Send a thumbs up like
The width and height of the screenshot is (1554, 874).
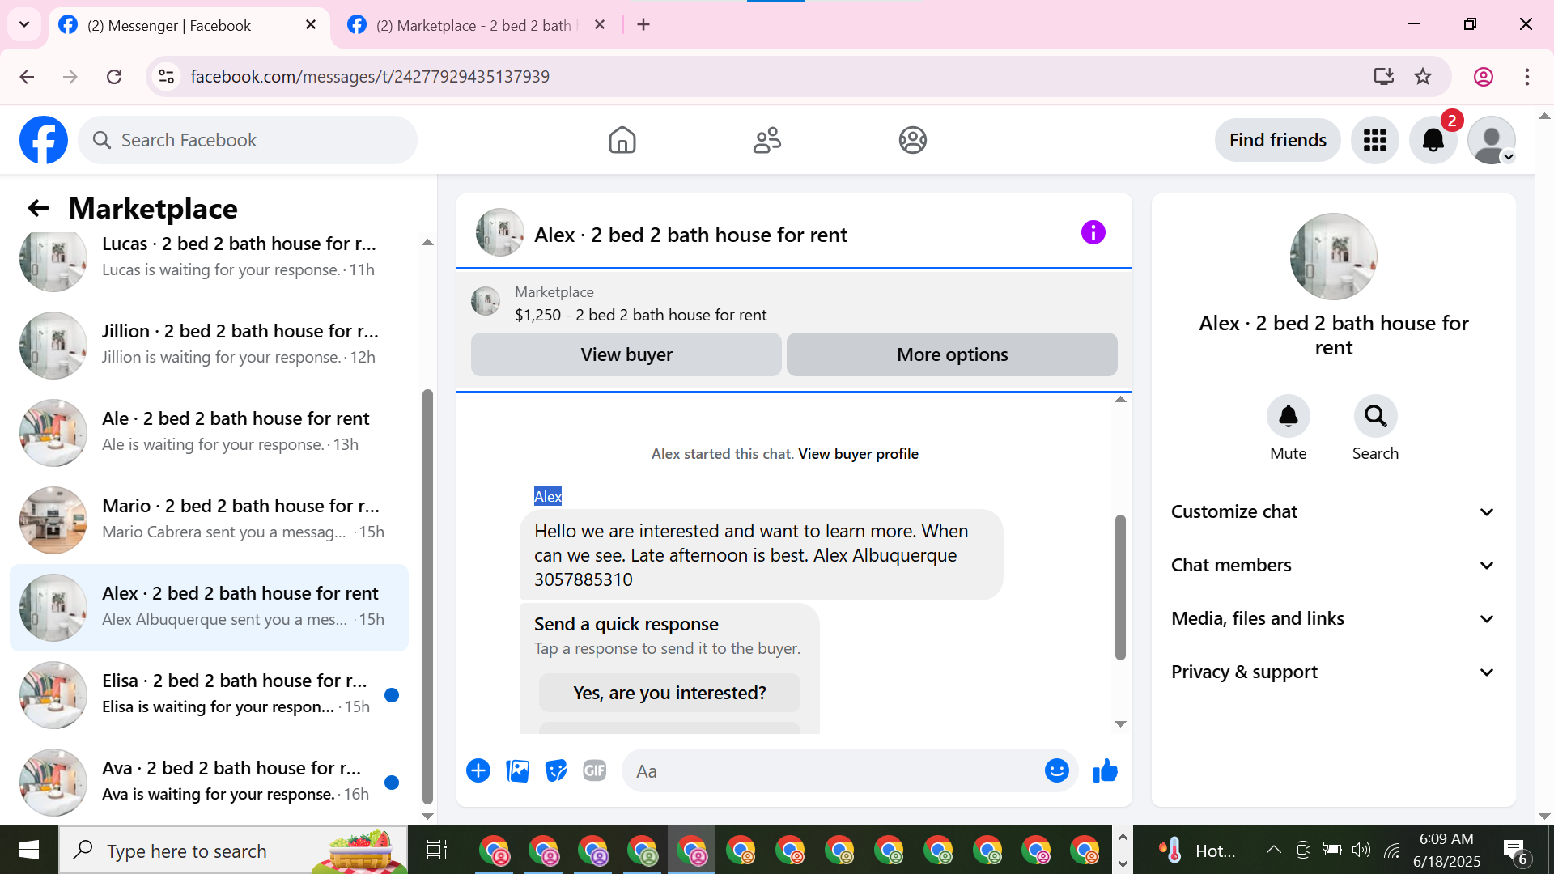pyautogui.click(x=1105, y=771)
